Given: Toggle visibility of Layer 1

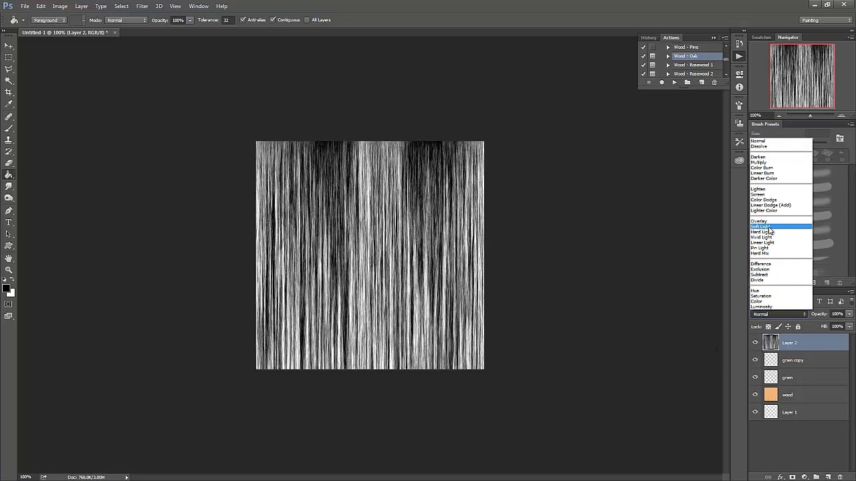Looking at the screenshot, I should coord(756,412).
